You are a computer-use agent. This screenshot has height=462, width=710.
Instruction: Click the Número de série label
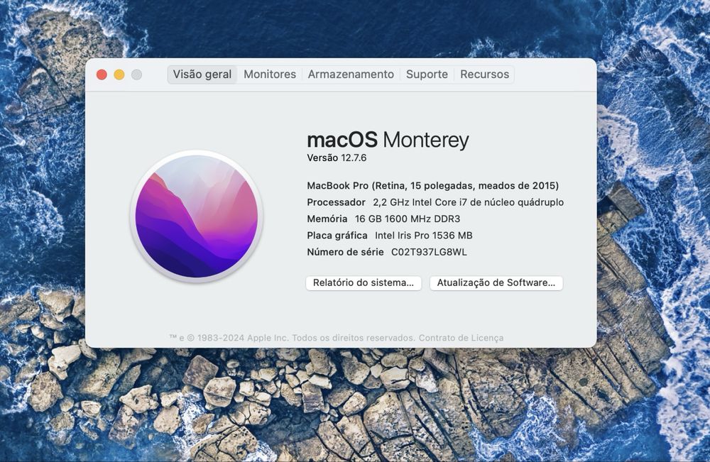coord(345,252)
